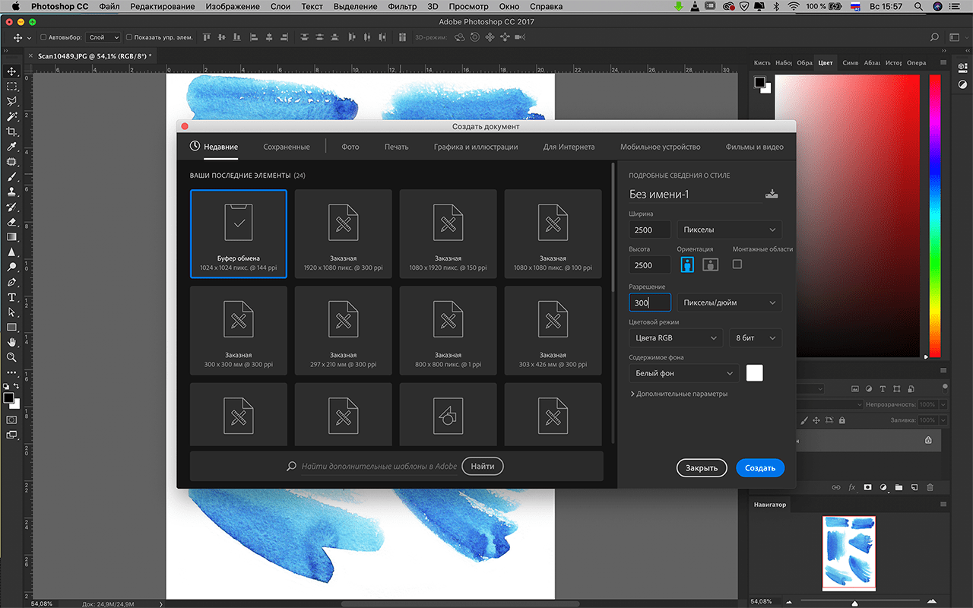This screenshot has height=608, width=973.
Task: Click the layer style fx icon
Action: tap(851, 487)
